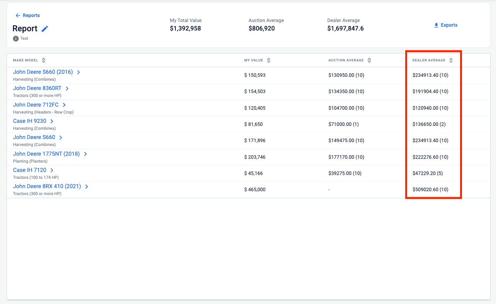
Task: Open John Deere 1775NT (2018) link
Action: pos(46,154)
